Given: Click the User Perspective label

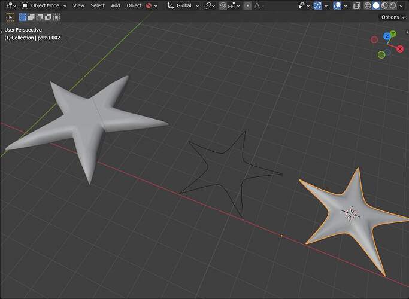Looking at the screenshot, I should pyautogui.click(x=23, y=30).
